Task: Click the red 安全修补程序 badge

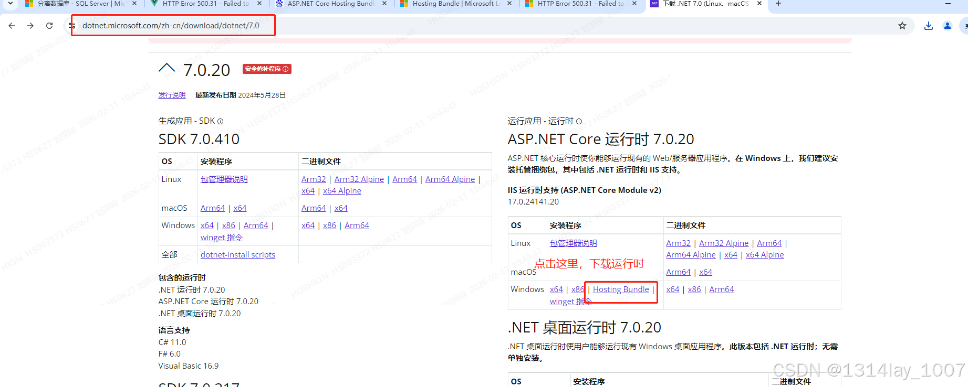Action: pos(267,69)
